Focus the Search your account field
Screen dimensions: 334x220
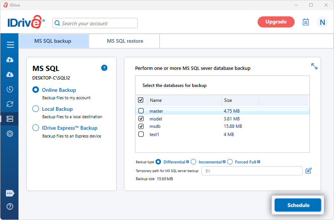95,23
